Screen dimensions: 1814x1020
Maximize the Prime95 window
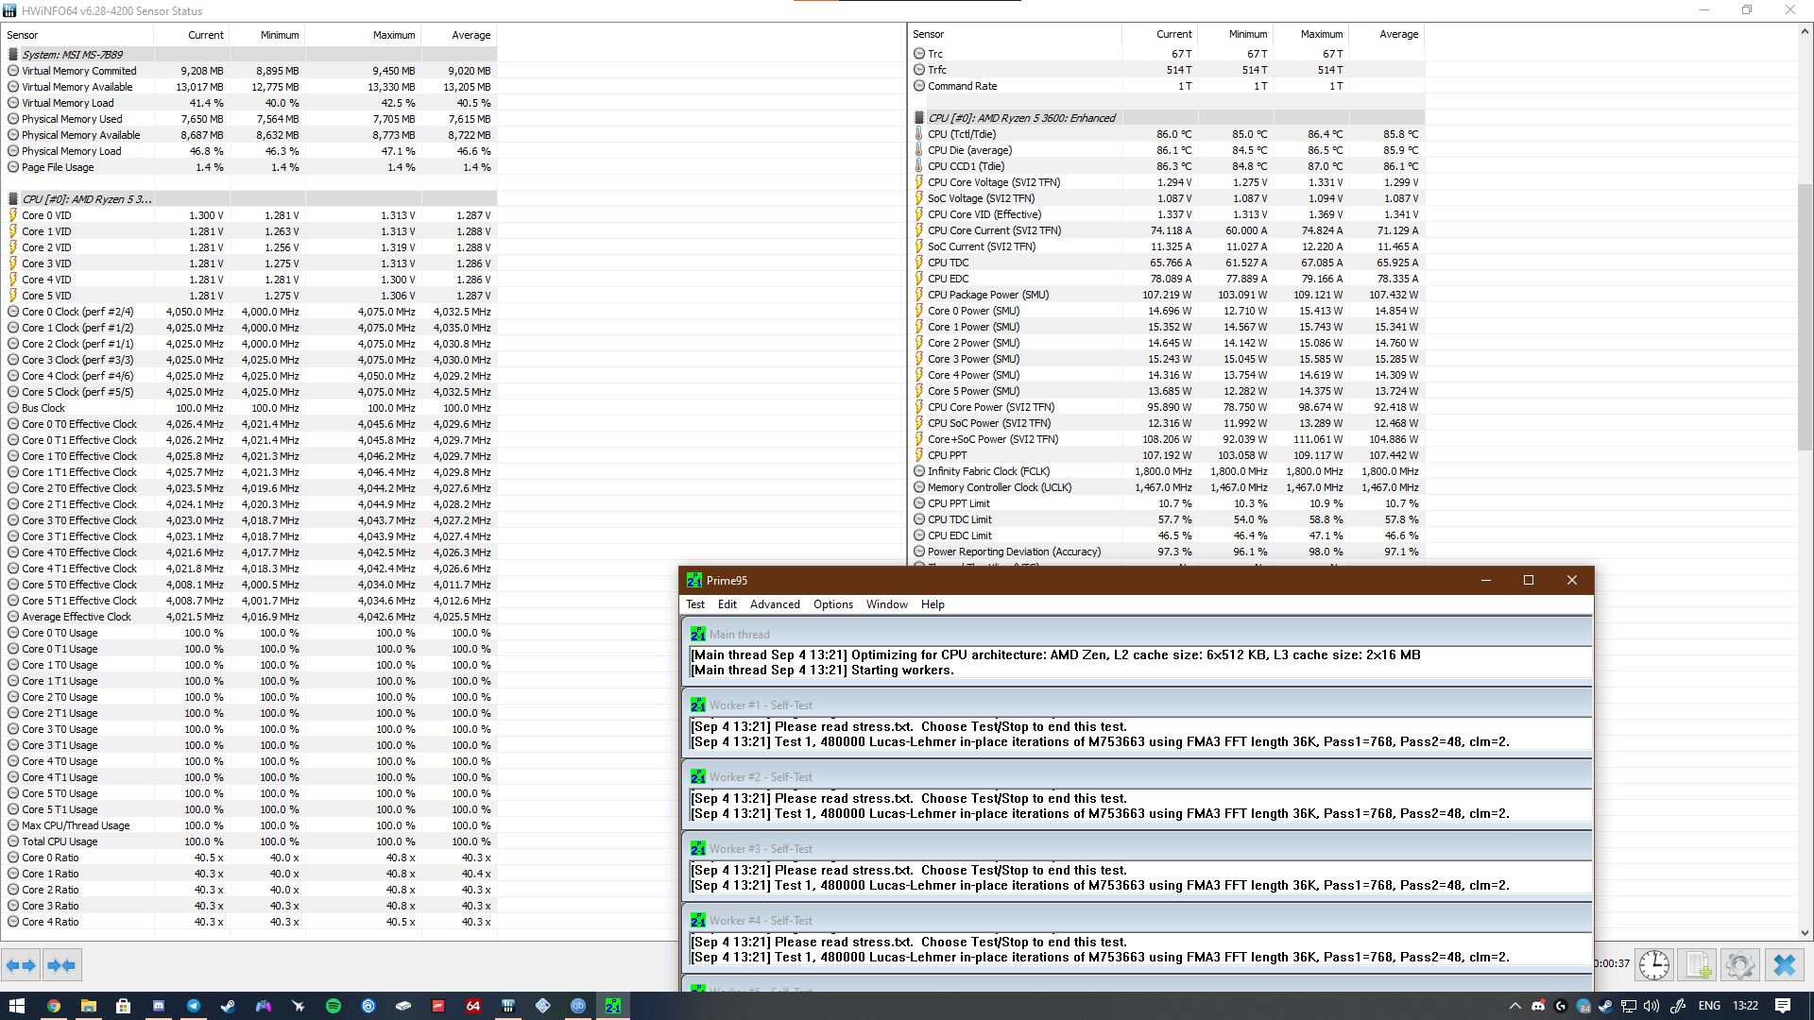[1529, 580]
